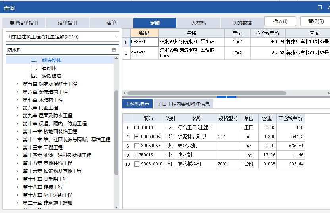Click 来源 column header
The image size is (330, 213).
[308, 33]
